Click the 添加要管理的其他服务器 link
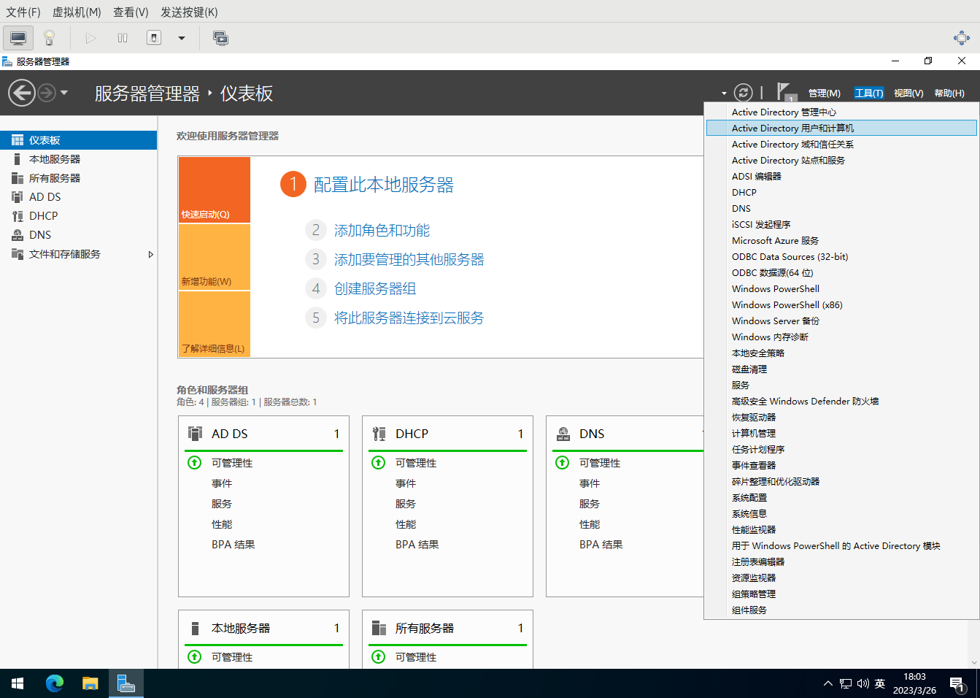Screen dimensions: 980x698 coord(409,260)
